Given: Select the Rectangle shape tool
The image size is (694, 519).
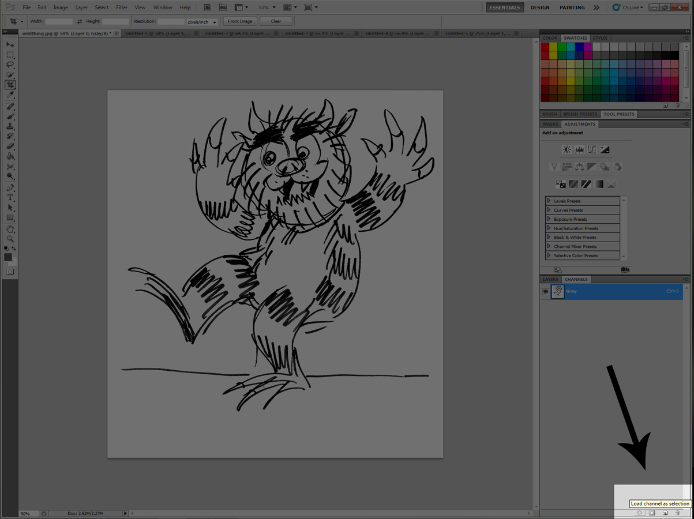Looking at the screenshot, I should coord(10,217).
